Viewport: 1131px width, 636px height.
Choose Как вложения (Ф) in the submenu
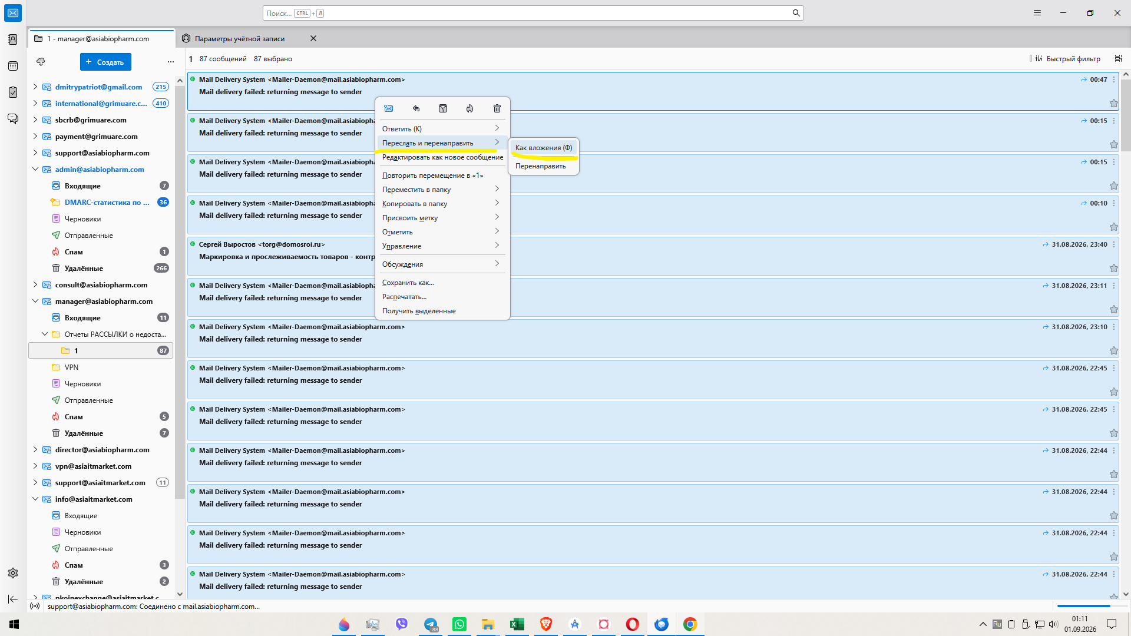544,148
